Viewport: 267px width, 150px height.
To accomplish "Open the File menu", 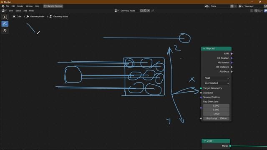I will click(x=8, y=6).
